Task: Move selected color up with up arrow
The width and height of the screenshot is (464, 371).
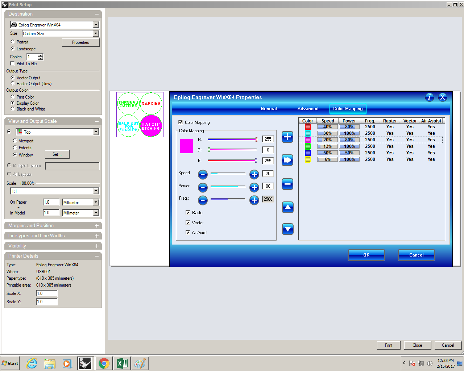Action: pyautogui.click(x=287, y=207)
